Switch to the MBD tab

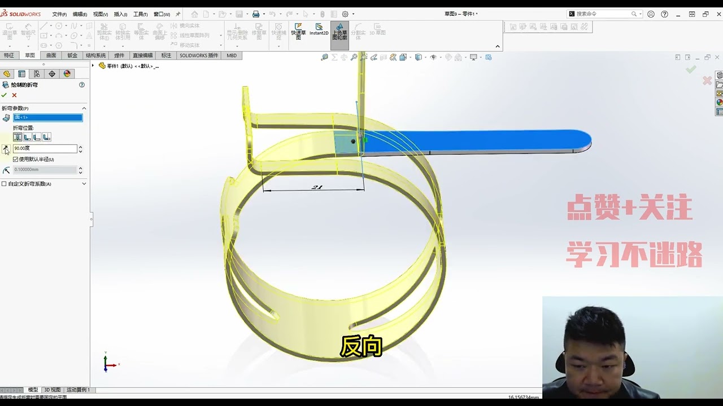pyautogui.click(x=232, y=55)
